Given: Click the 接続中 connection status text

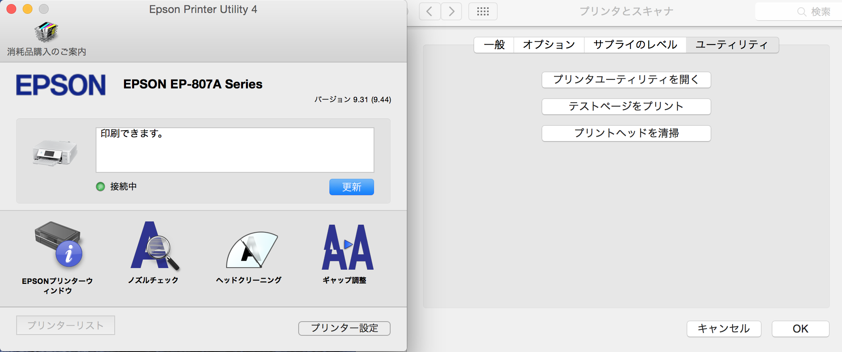Looking at the screenshot, I should pyautogui.click(x=124, y=187).
